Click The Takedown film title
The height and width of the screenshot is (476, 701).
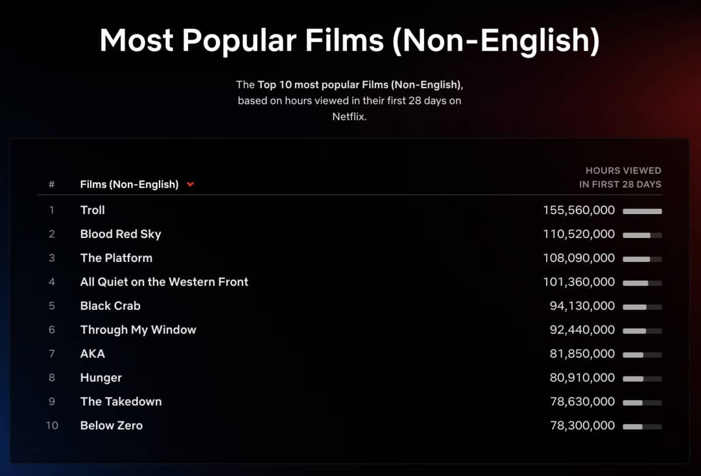121,401
